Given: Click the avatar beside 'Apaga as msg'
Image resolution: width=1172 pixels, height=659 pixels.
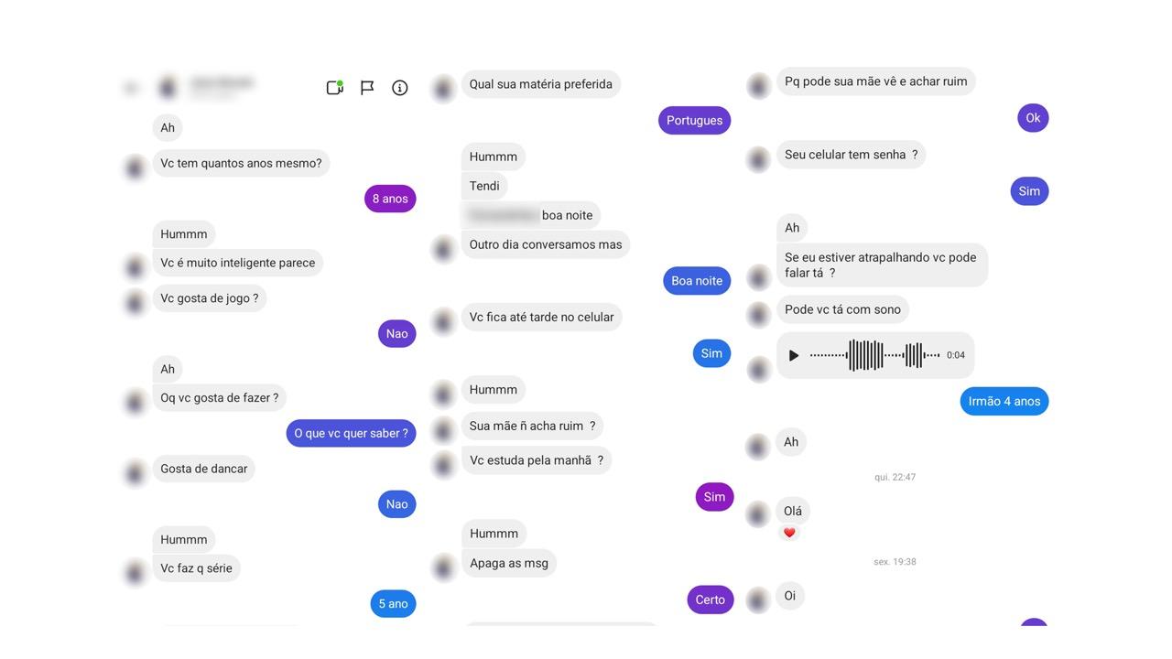Looking at the screenshot, I should 443,567.
